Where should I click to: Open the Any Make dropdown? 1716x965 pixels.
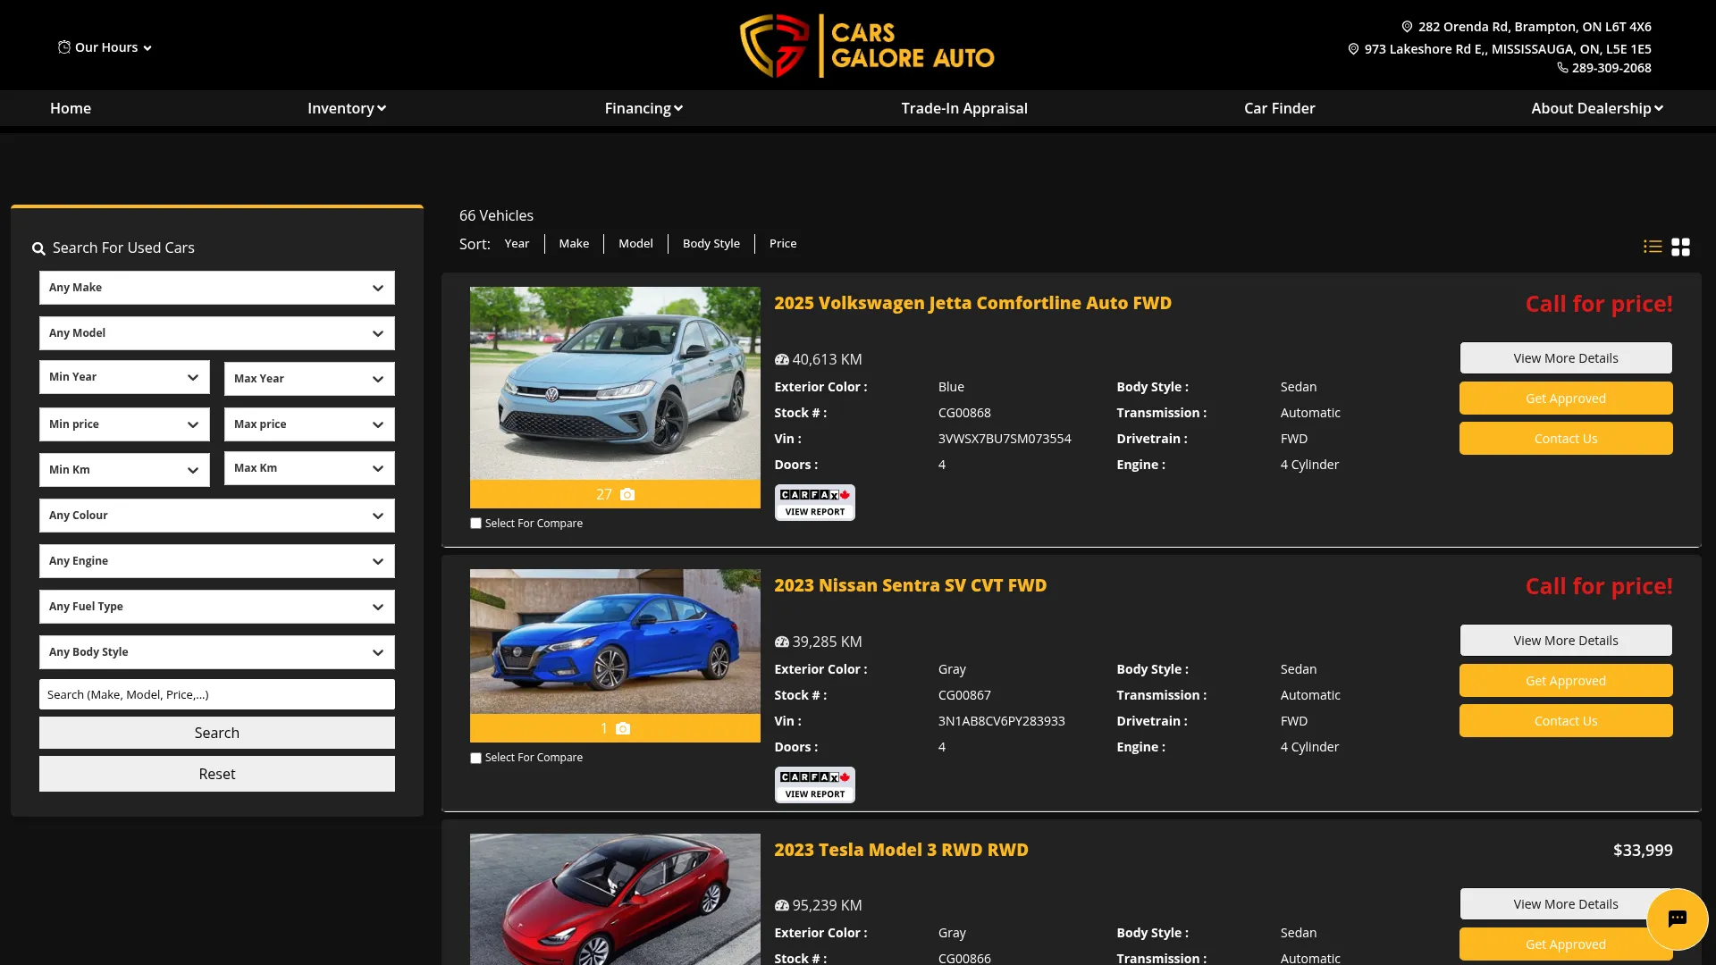point(217,288)
